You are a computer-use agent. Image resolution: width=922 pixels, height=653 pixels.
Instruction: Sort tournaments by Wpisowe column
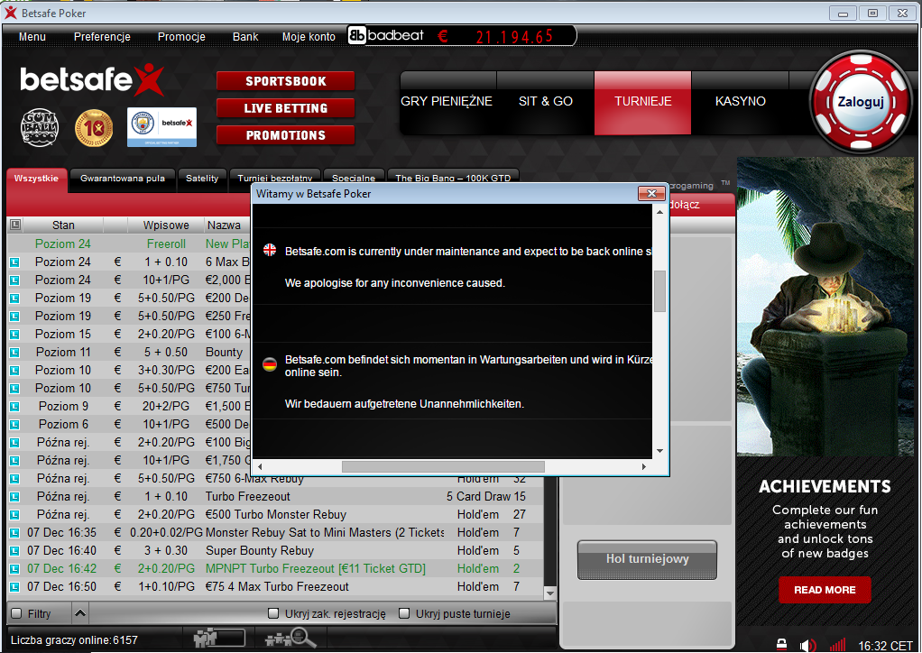[166, 225]
